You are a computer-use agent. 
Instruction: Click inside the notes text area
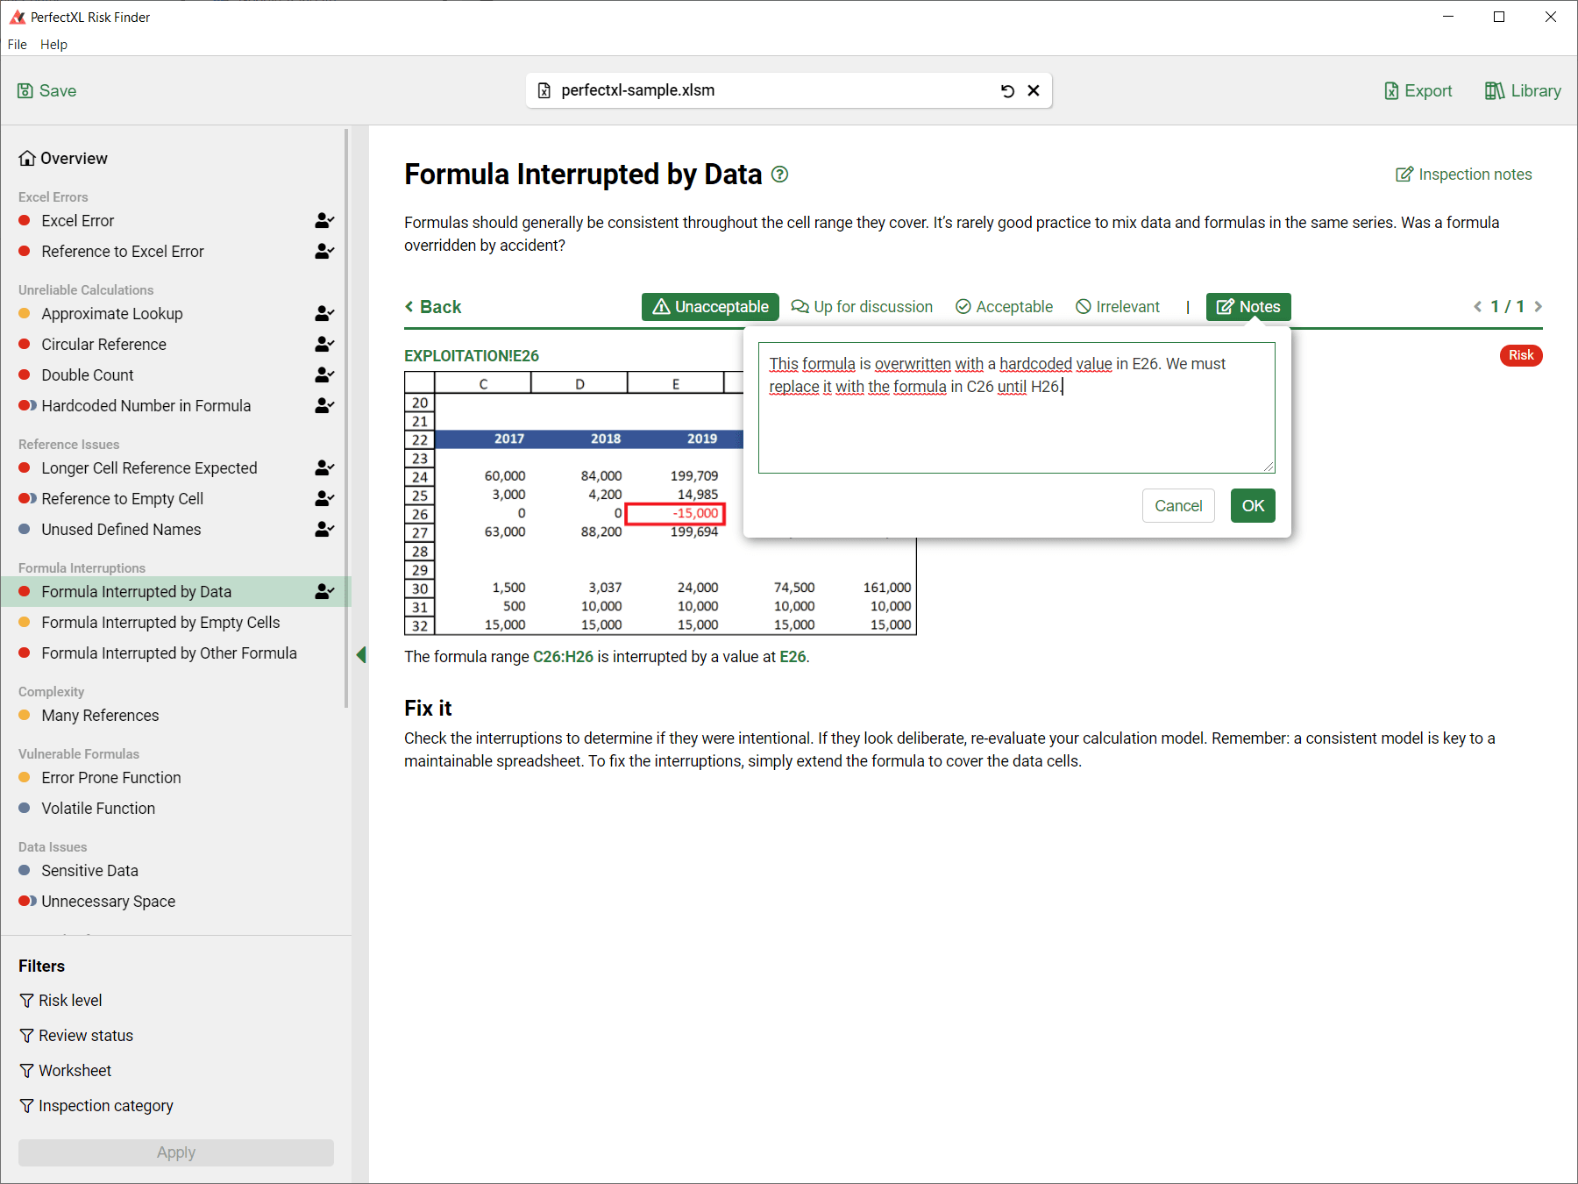[1015, 430]
